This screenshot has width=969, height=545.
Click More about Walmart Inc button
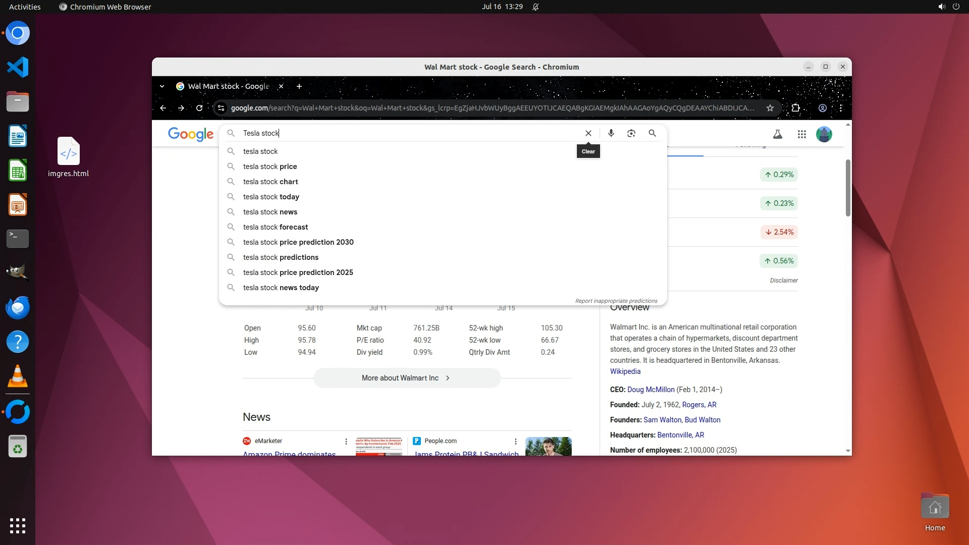[x=406, y=378]
